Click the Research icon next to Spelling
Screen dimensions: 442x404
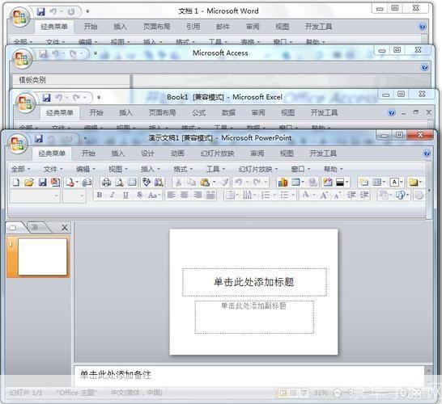tap(159, 183)
